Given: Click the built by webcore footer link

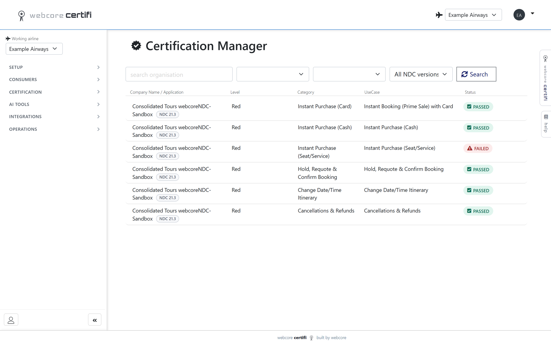Looking at the screenshot, I should click(x=331, y=338).
